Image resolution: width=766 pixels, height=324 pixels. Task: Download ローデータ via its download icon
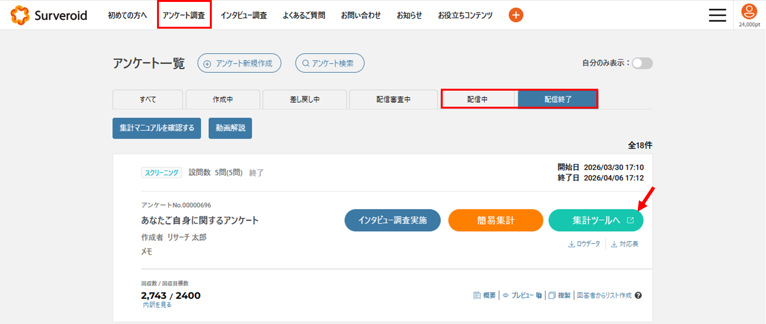(571, 244)
